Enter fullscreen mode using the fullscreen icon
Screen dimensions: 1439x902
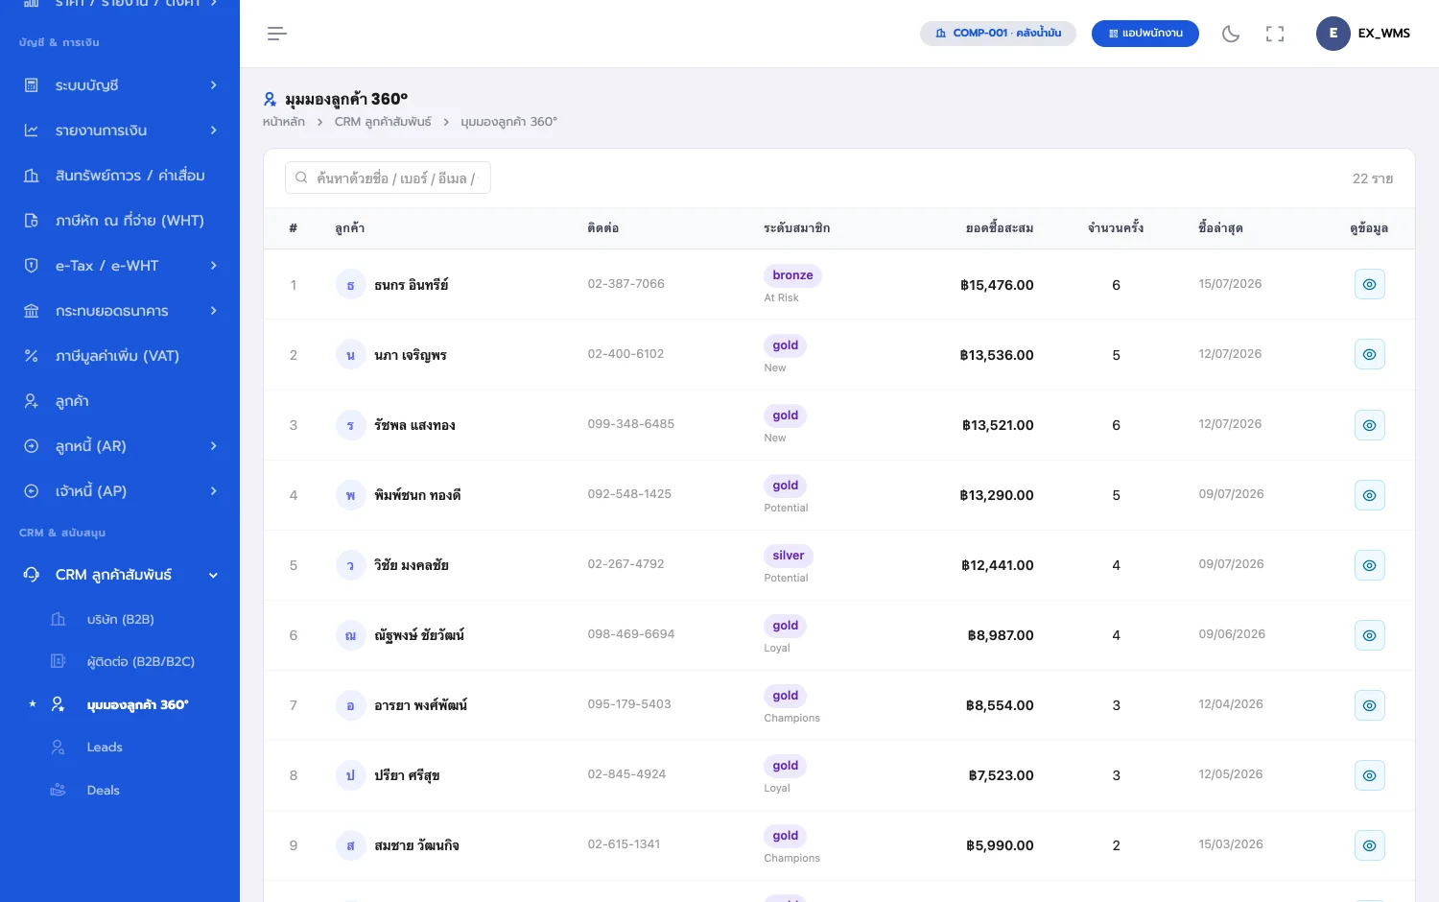(1275, 34)
